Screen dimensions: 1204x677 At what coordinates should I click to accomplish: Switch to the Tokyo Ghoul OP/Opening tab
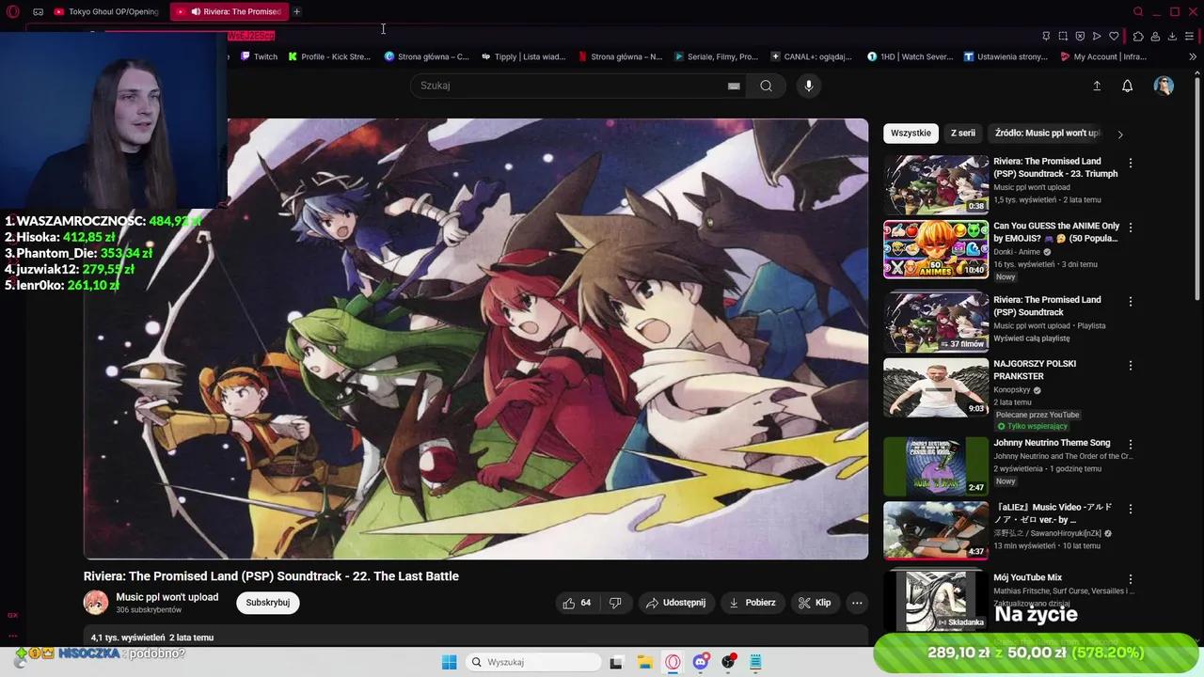(x=106, y=11)
